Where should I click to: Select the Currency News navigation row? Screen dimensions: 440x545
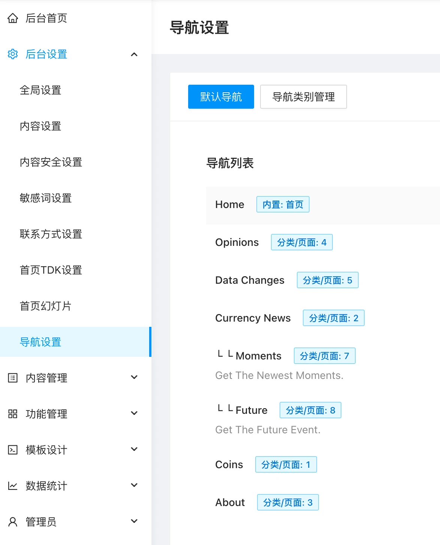(x=253, y=318)
